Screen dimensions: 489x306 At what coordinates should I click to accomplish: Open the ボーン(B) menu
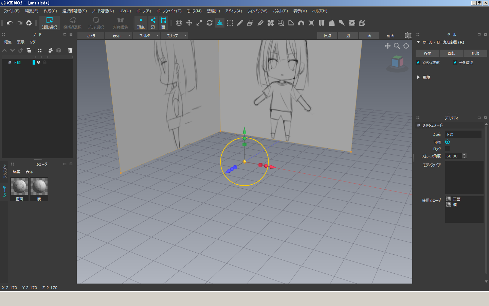tap(144, 11)
